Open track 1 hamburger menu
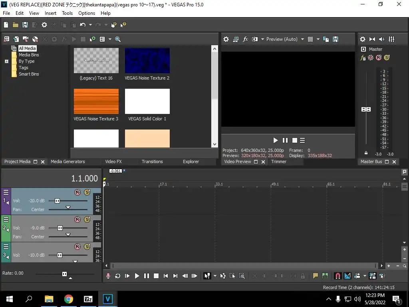 click(6, 192)
